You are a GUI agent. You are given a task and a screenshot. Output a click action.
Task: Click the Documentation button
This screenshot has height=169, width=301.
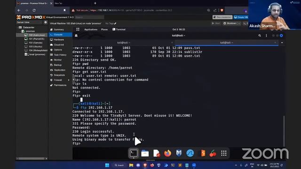click(222, 17)
